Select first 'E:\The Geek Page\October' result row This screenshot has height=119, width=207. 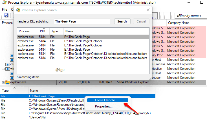coord(83,41)
